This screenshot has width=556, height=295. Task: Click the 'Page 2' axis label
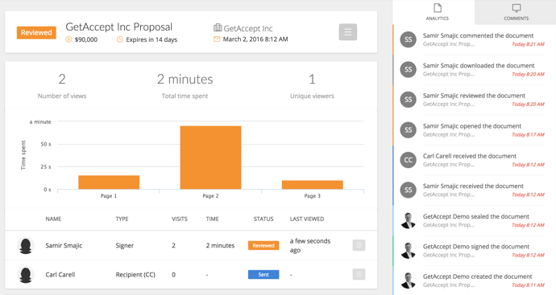(x=210, y=196)
